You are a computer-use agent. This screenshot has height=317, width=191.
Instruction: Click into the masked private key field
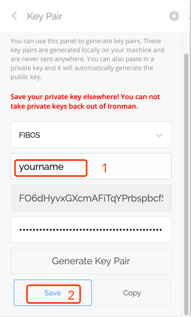pyautogui.click(x=91, y=229)
